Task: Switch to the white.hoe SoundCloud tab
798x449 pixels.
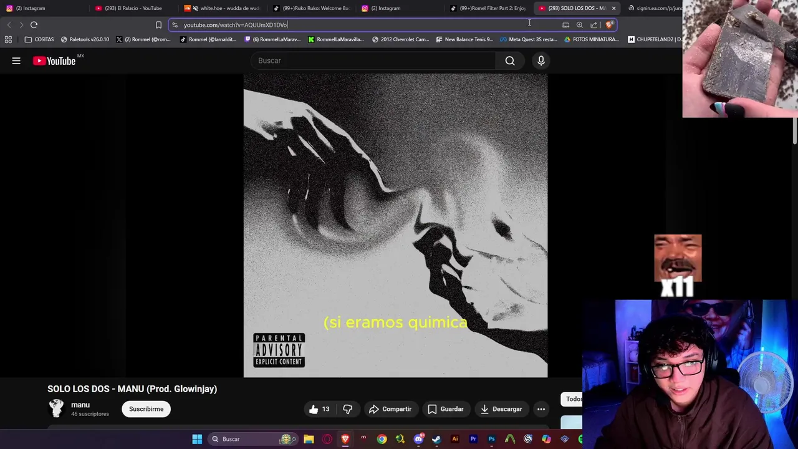Action: pos(223,8)
